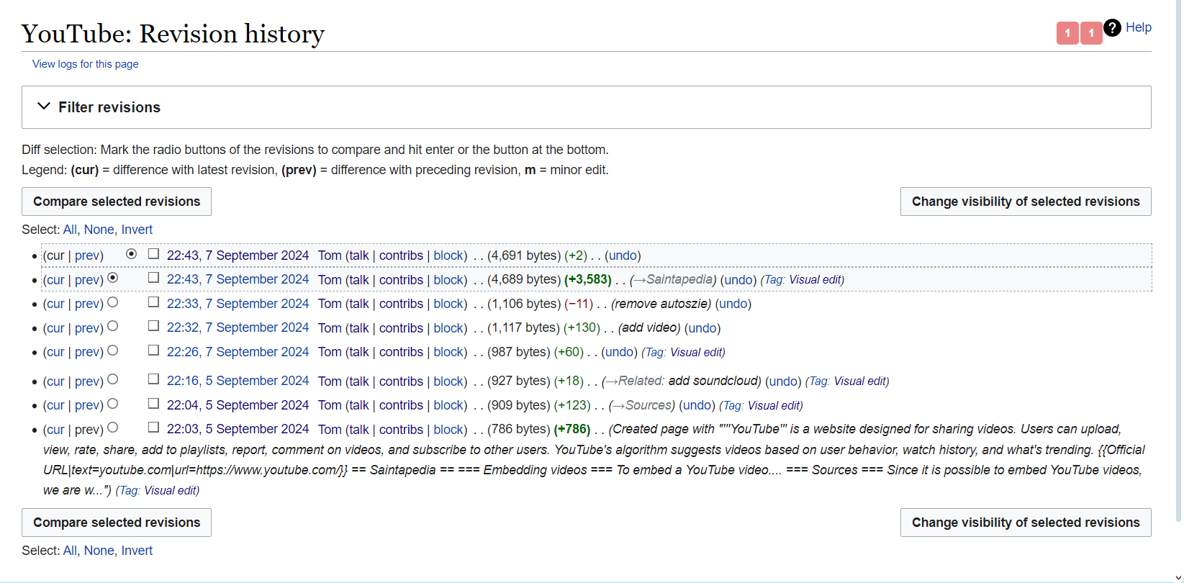Check the box for the 22:16 revision
This screenshot has height=583, width=1184.
[153, 379]
